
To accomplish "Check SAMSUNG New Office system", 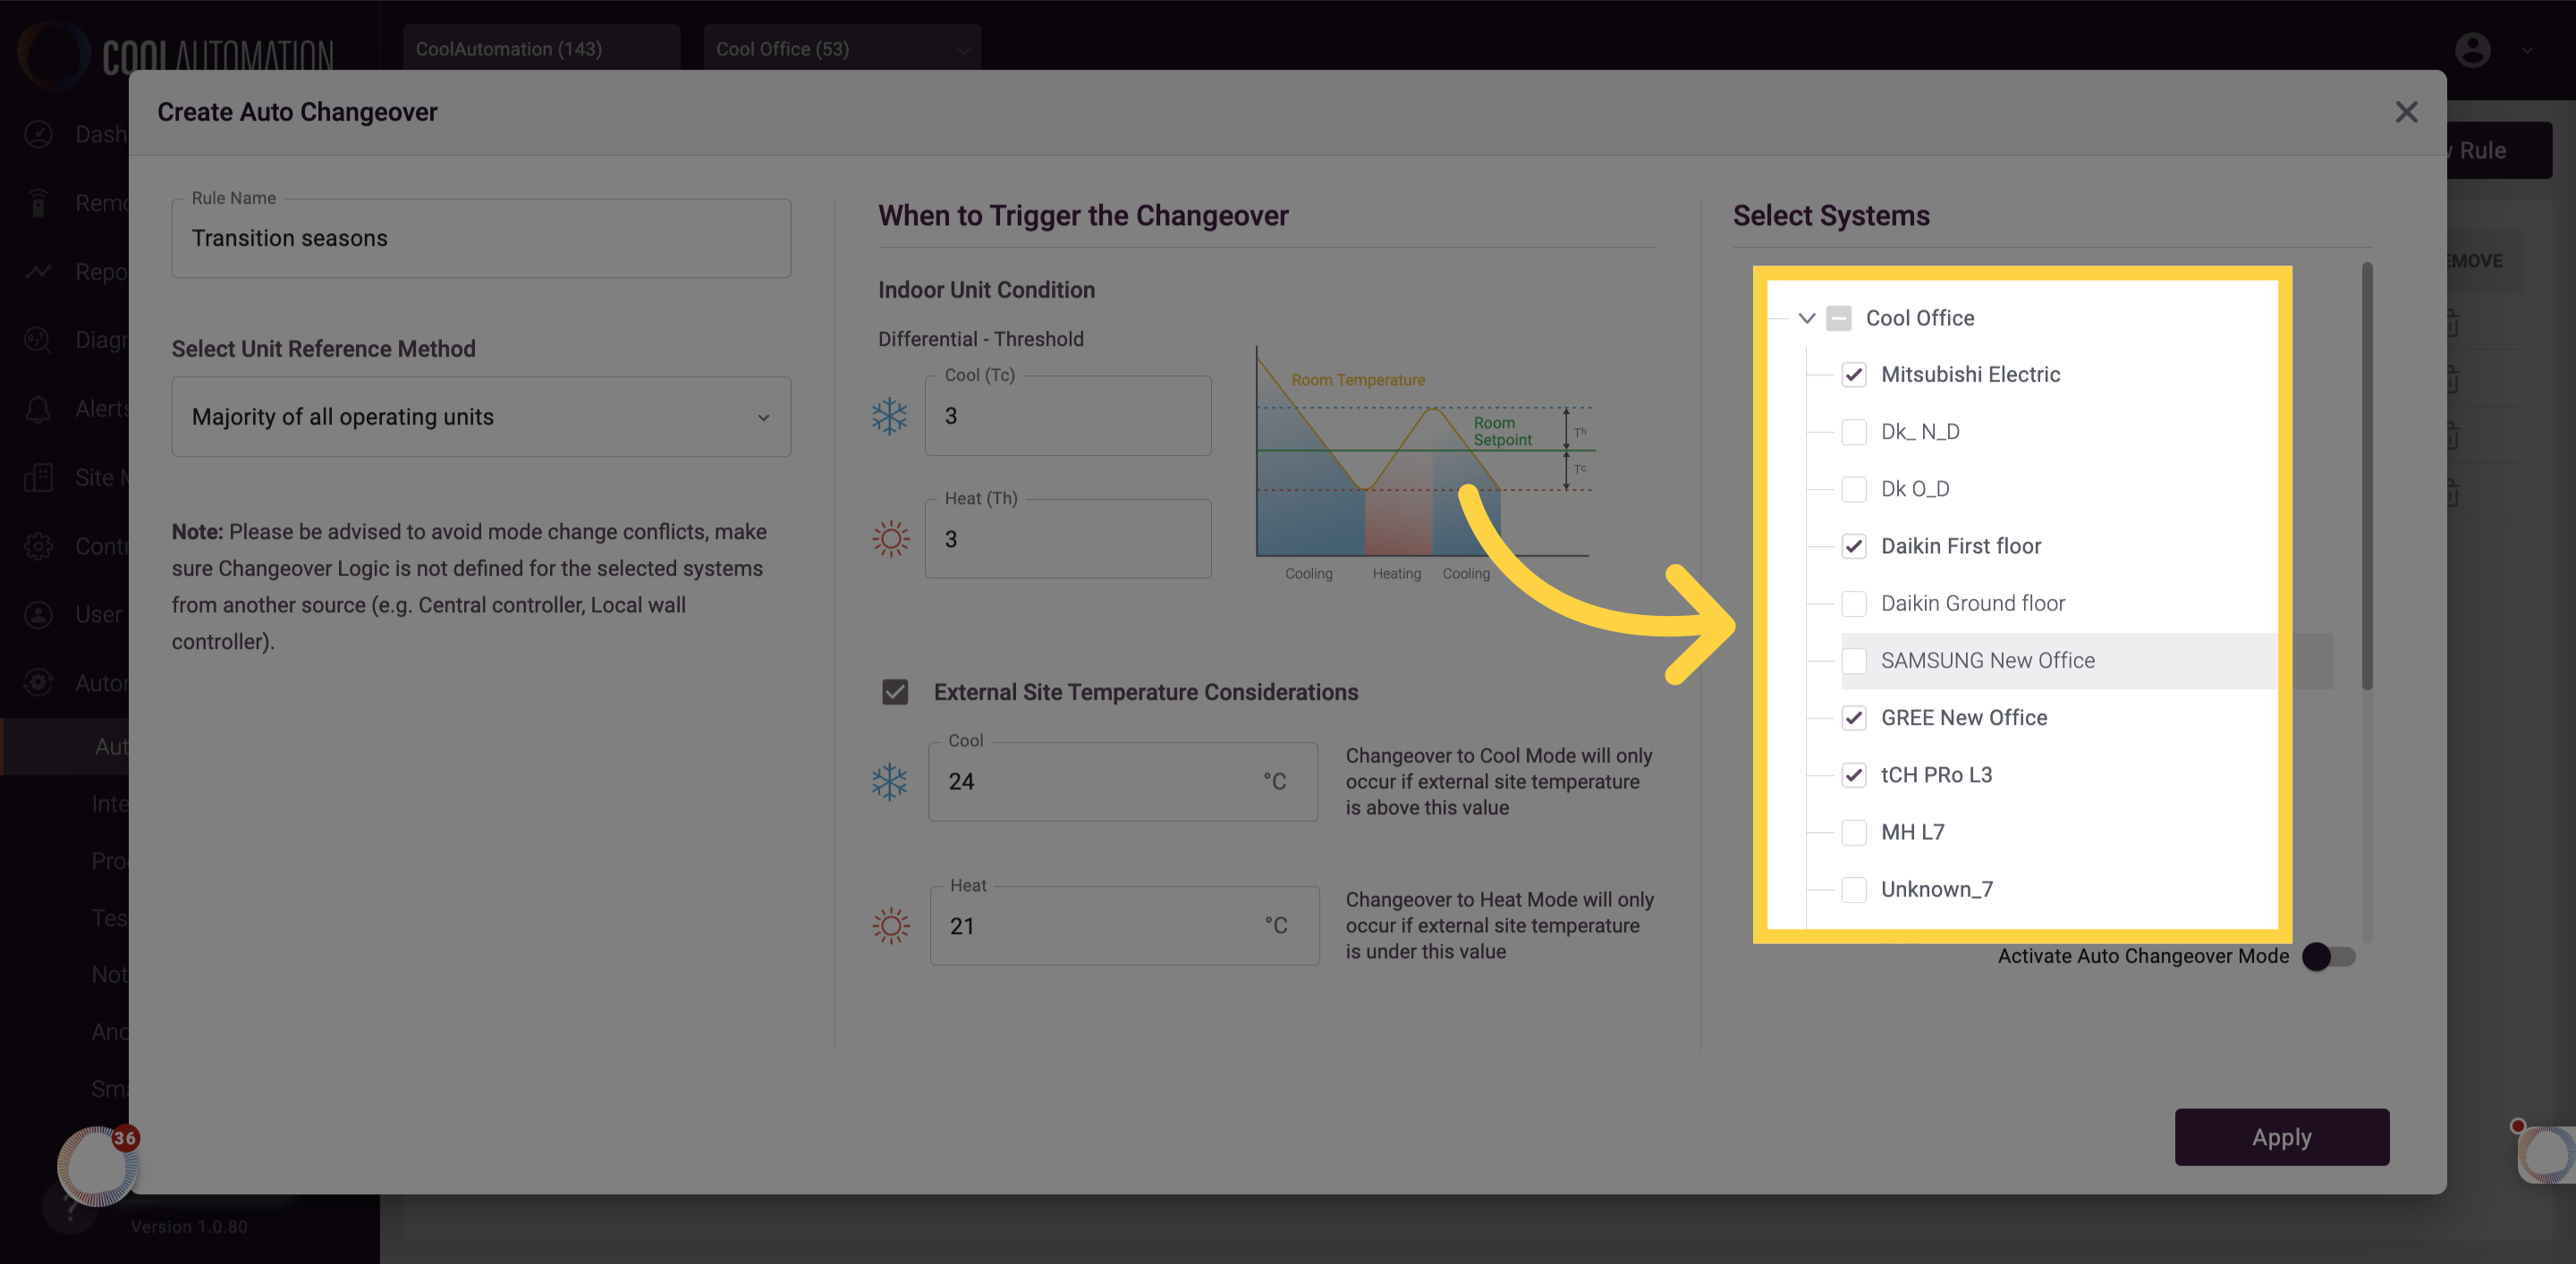I will [x=1853, y=661].
